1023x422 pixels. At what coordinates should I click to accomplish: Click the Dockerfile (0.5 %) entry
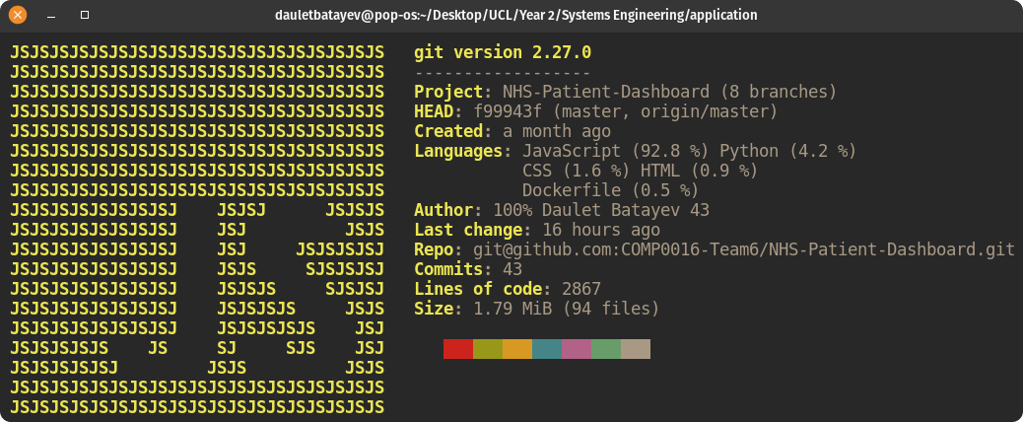coord(611,190)
